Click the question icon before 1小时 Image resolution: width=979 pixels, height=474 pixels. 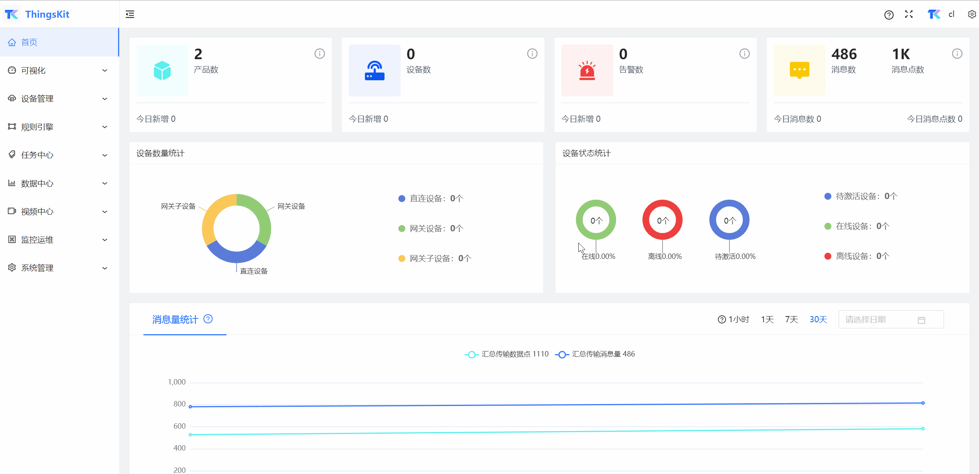722,320
